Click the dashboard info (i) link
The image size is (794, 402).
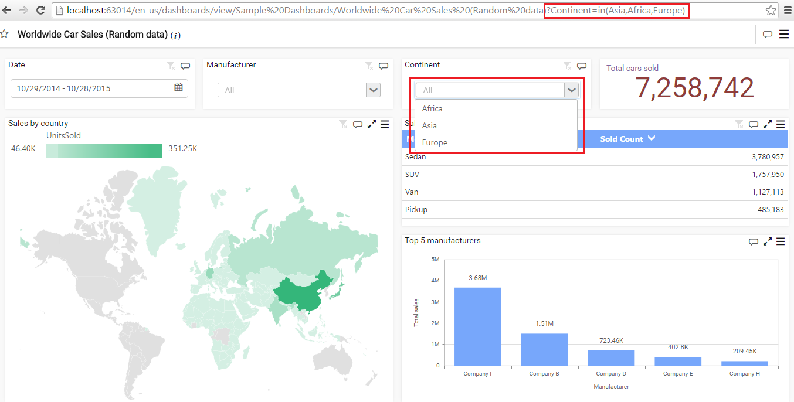175,36
